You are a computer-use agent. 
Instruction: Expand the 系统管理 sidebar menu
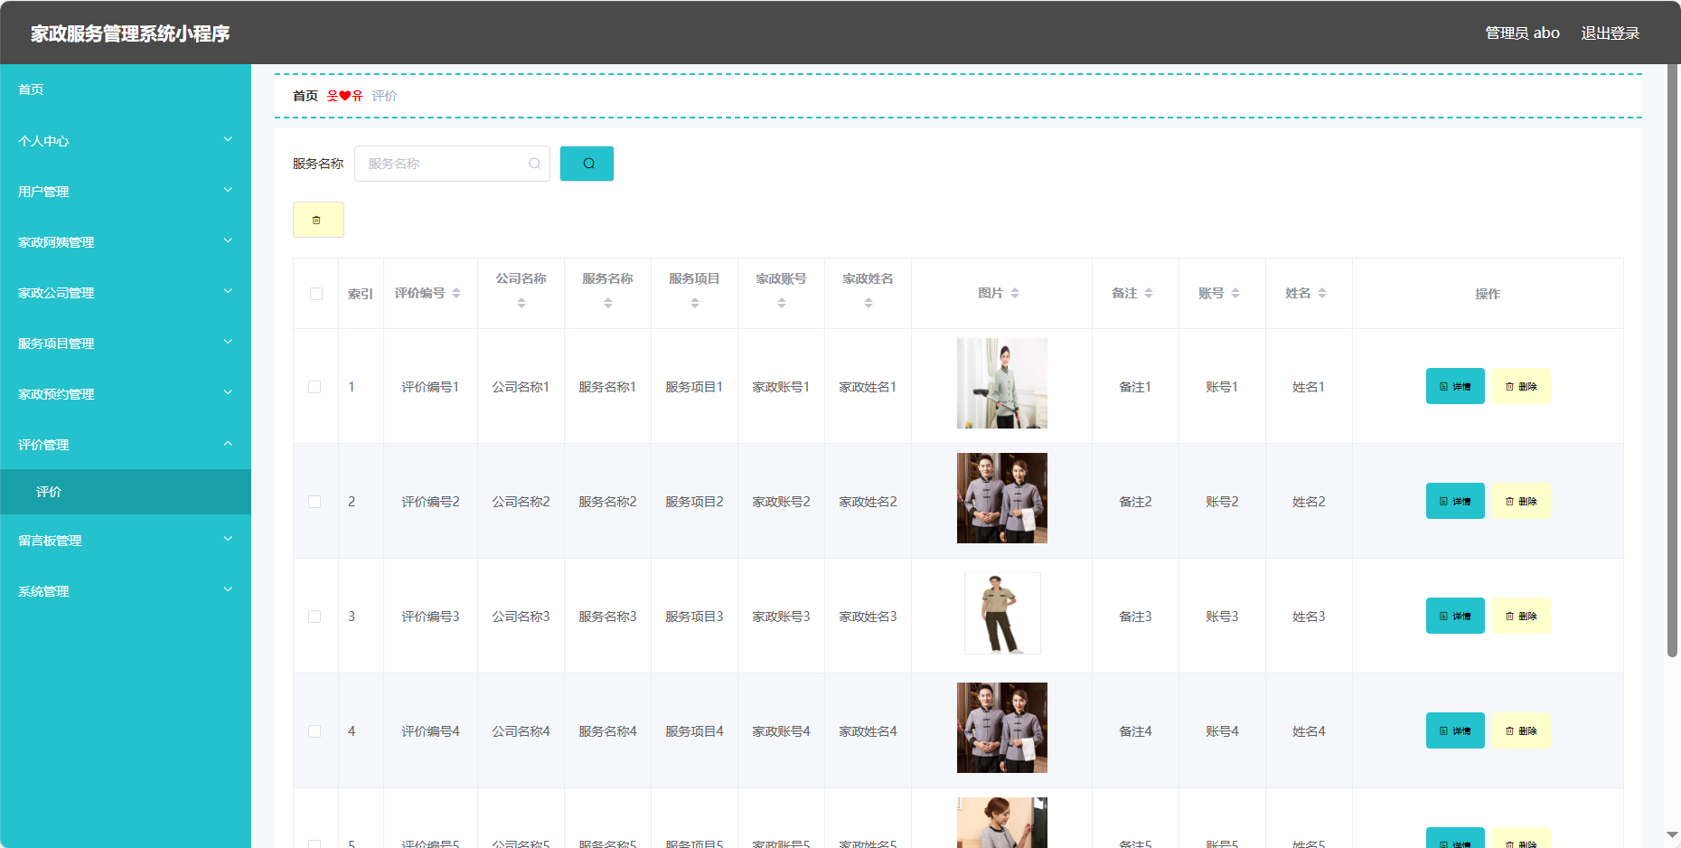click(x=126, y=590)
